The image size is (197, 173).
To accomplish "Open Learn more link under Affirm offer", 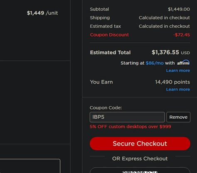I will click(x=178, y=71).
